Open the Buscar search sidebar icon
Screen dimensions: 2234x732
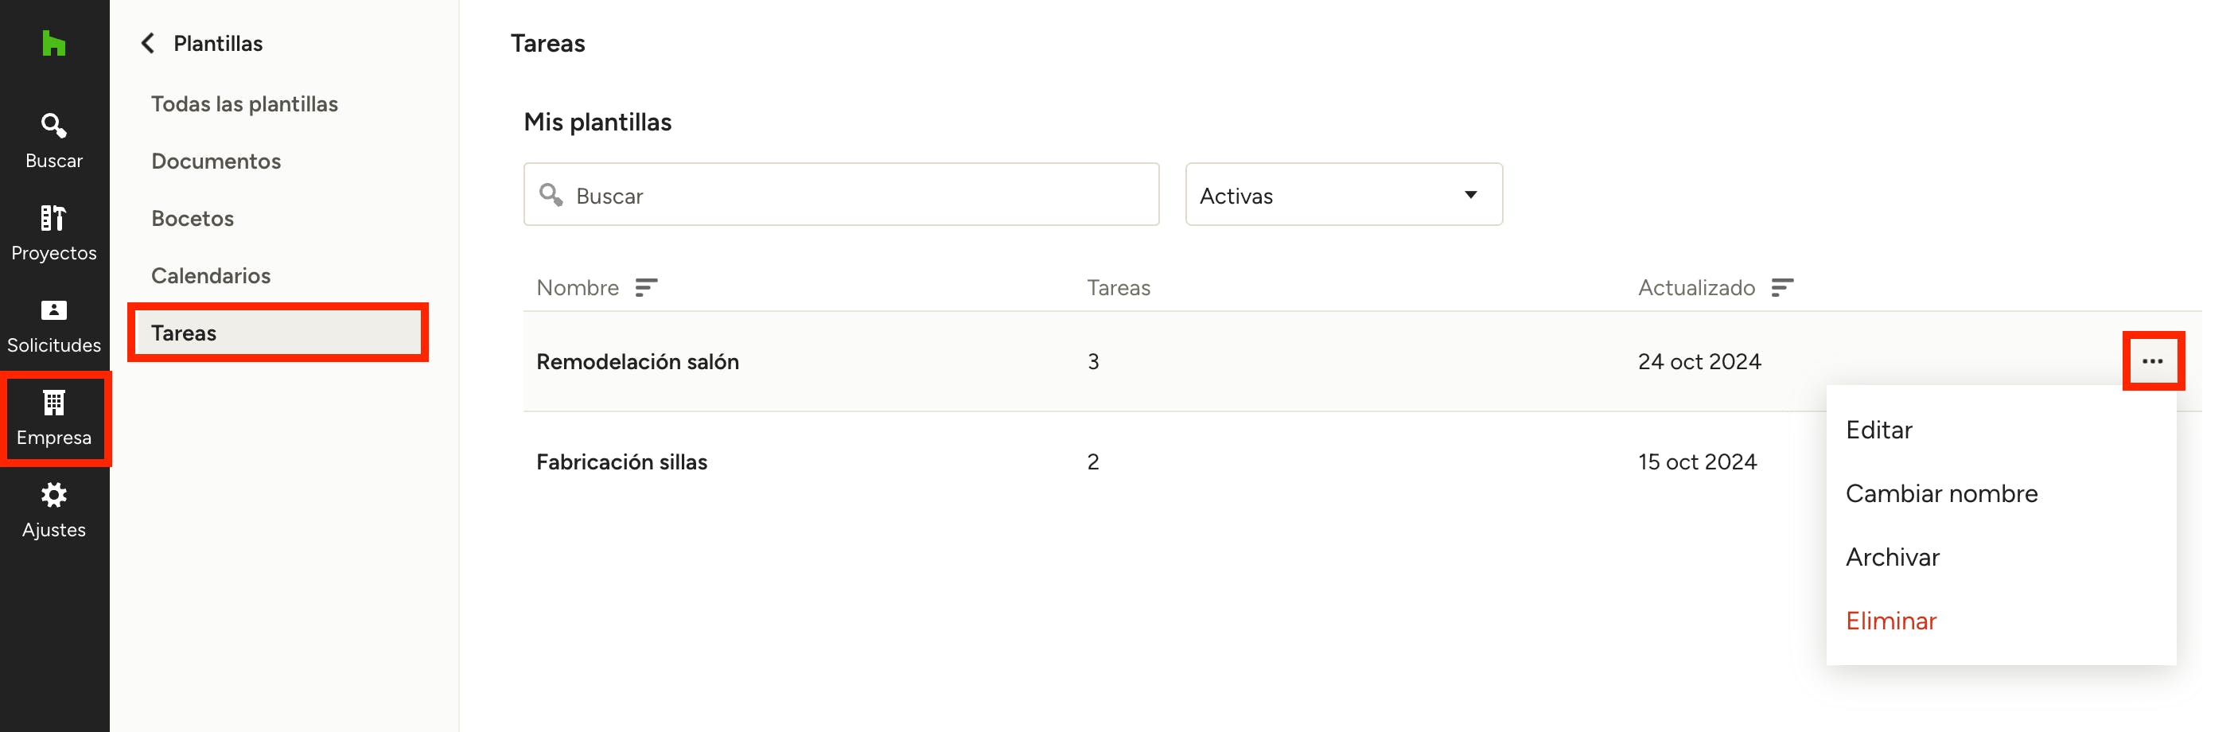click(x=54, y=141)
